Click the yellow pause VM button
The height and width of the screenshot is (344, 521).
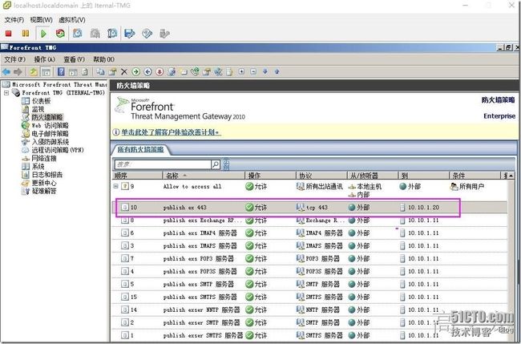click(x=26, y=33)
